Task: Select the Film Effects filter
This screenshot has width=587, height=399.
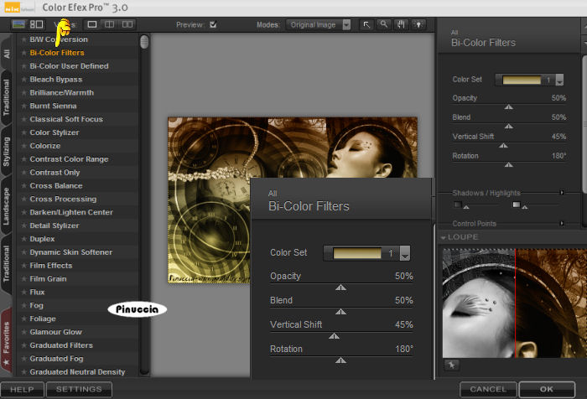Action: [x=51, y=266]
